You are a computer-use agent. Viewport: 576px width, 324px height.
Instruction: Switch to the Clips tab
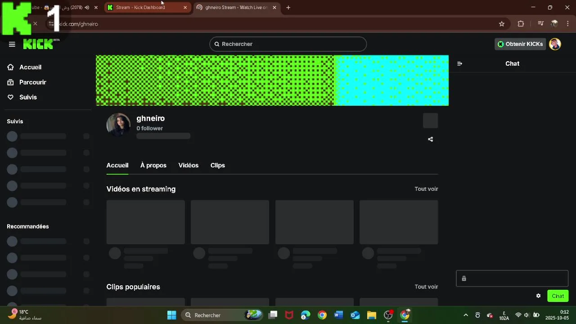pos(218,165)
